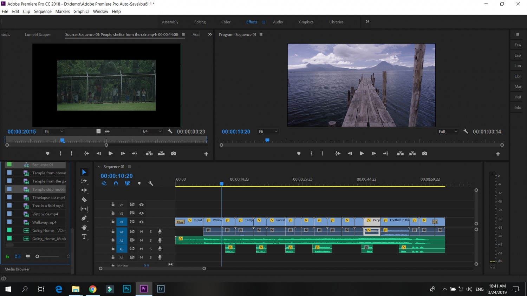This screenshot has width=527, height=296.
Task: Click Overwrite button in Source monitor
Action: (161, 154)
